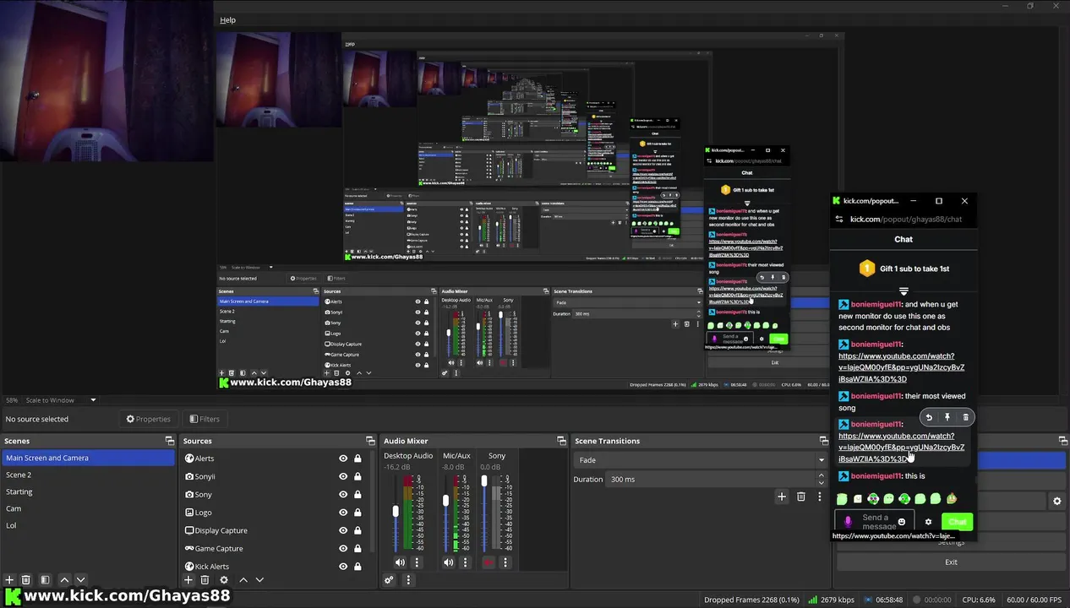The image size is (1070, 608).
Task: Remove transition with Scene Transitions trash icon
Action: click(801, 497)
